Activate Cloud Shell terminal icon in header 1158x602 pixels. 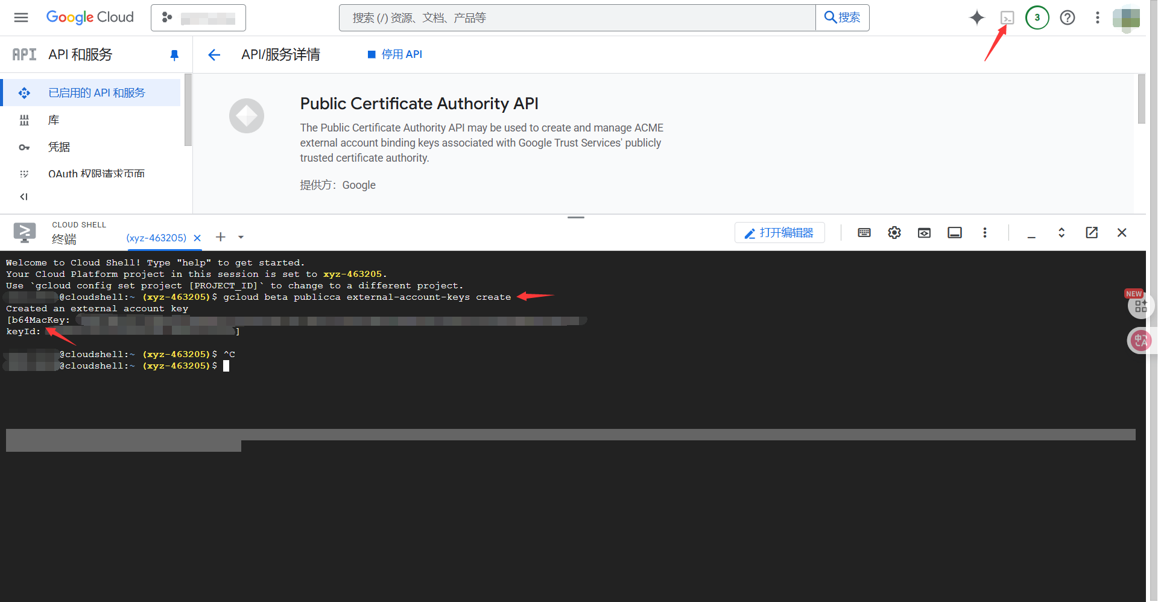pos(1007,17)
